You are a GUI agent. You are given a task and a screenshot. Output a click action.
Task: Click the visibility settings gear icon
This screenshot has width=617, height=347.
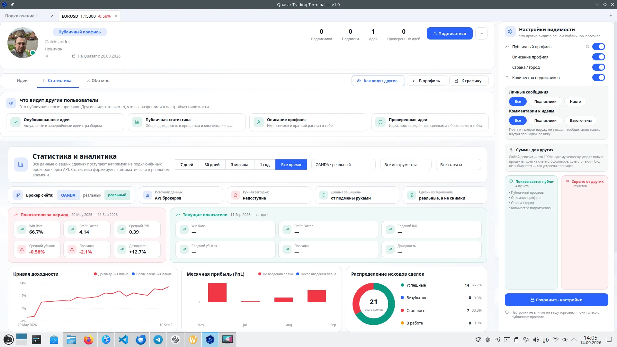tap(510, 32)
